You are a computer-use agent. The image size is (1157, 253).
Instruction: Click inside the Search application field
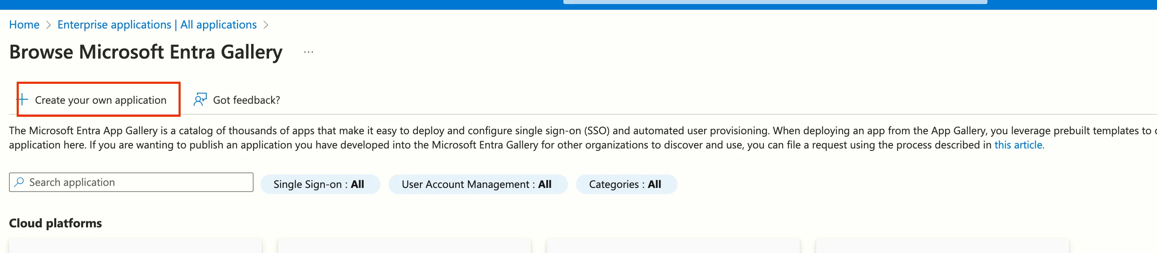click(x=130, y=182)
